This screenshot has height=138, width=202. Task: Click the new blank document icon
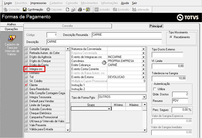click(x=67, y=10)
